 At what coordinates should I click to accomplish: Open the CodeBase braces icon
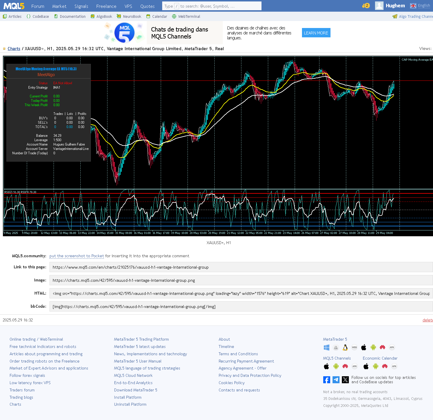click(28, 16)
